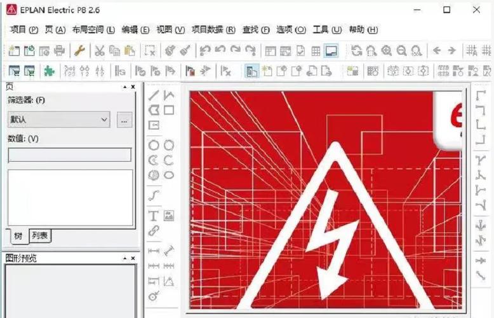Open the 页 (A) menu
494x318 pixels.
pyautogui.click(x=55, y=30)
